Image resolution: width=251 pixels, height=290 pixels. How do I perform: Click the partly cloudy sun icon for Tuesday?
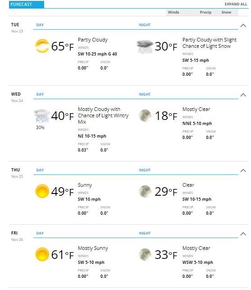coord(42,46)
